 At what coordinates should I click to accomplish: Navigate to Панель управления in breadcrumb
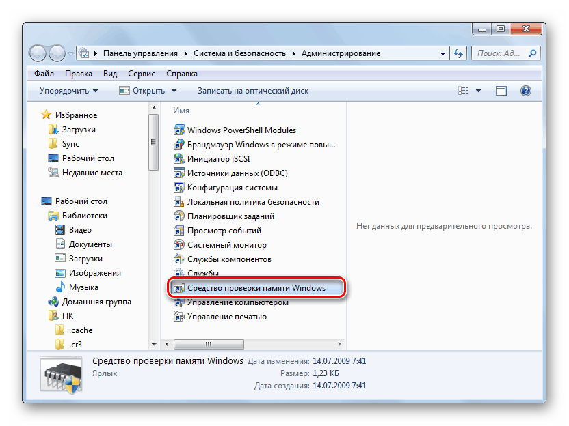[140, 53]
